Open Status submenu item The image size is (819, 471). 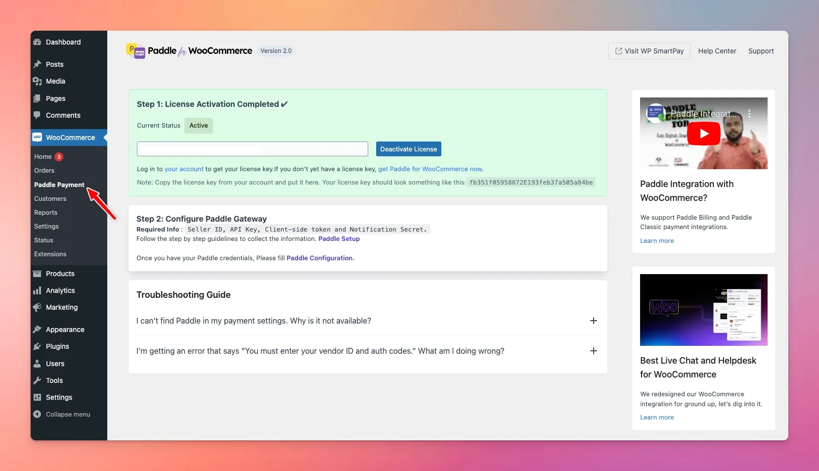(x=43, y=240)
